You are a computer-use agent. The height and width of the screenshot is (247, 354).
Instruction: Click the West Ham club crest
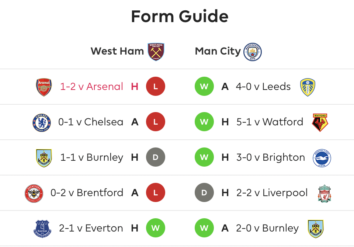156,52
